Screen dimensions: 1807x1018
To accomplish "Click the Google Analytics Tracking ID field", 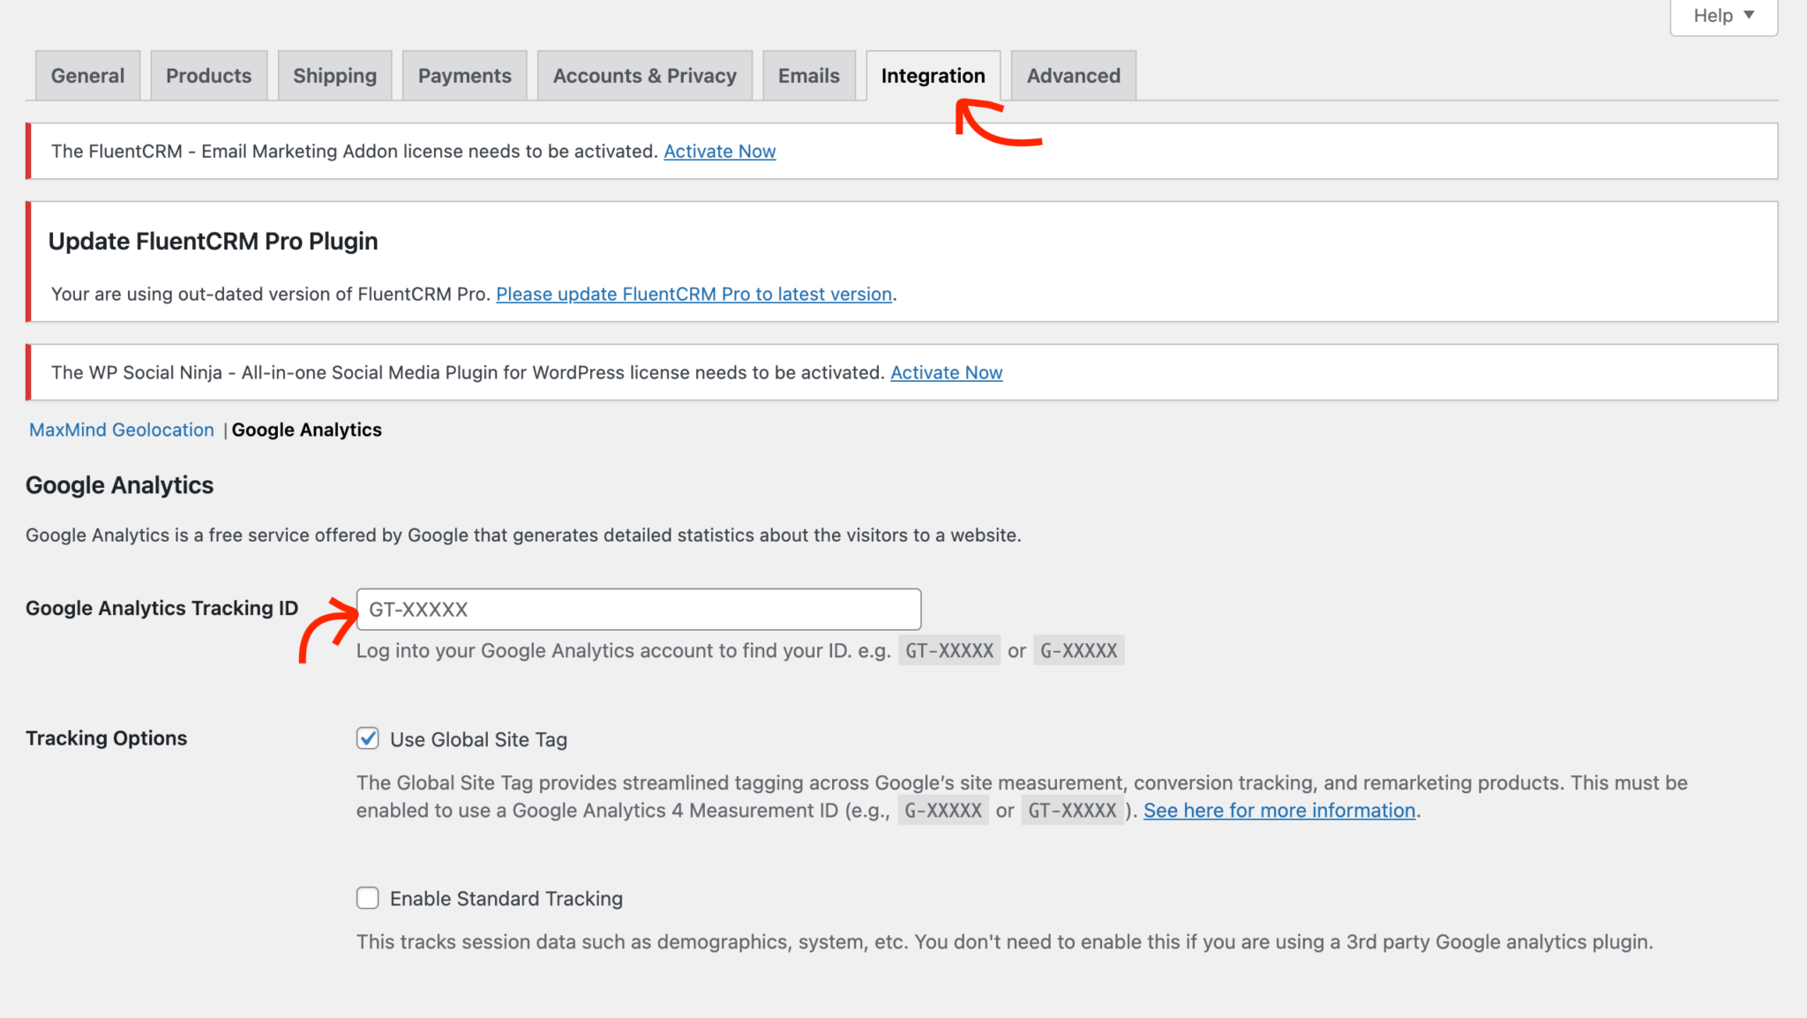I will coord(638,609).
